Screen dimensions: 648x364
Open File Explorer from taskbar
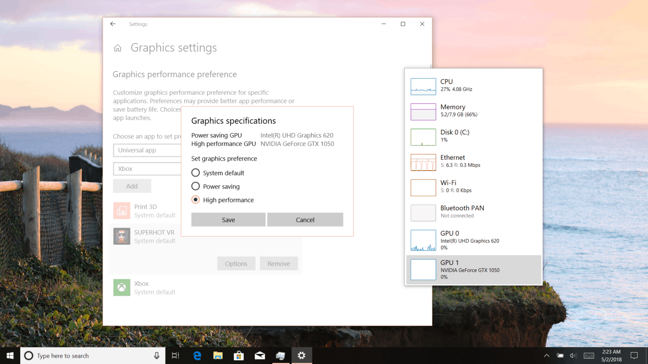pyautogui.click(x=218, y=355)
